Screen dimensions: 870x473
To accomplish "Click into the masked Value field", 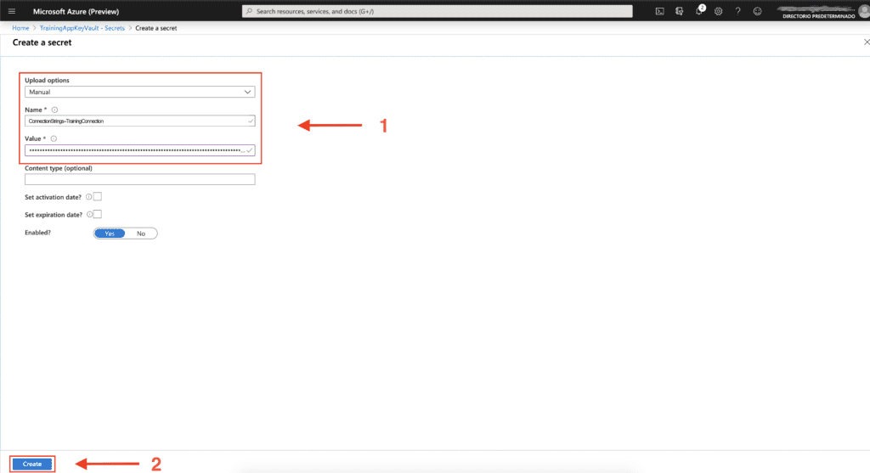I will [140, 150].
